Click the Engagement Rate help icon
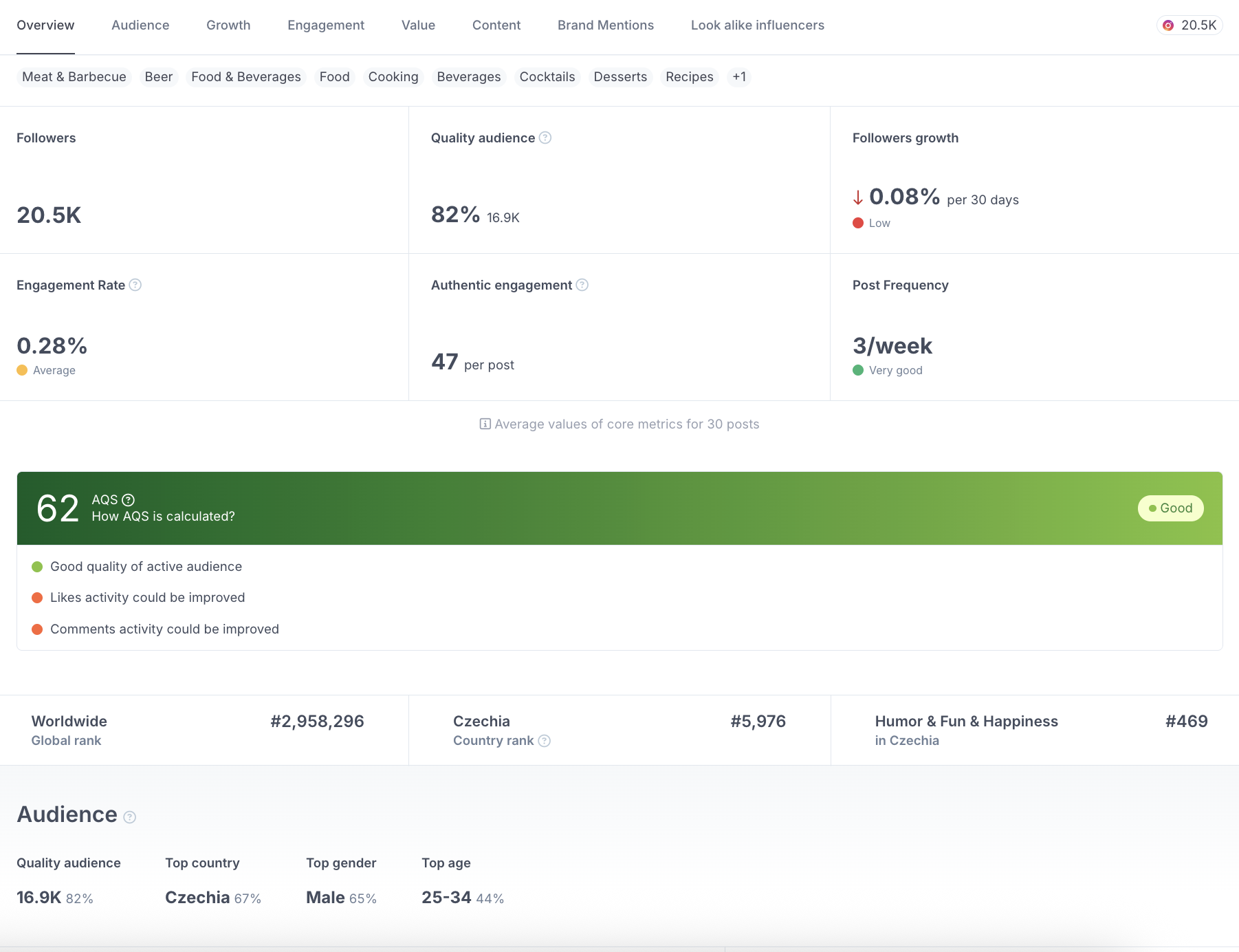1239x952 pixels. [135, 285]
